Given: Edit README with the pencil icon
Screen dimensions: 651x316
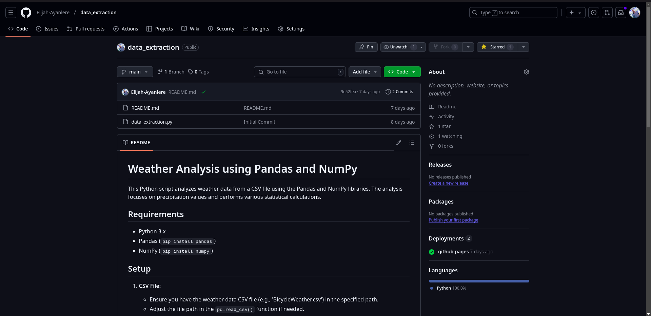Looking at the screenshot, I should pos(399,143).
